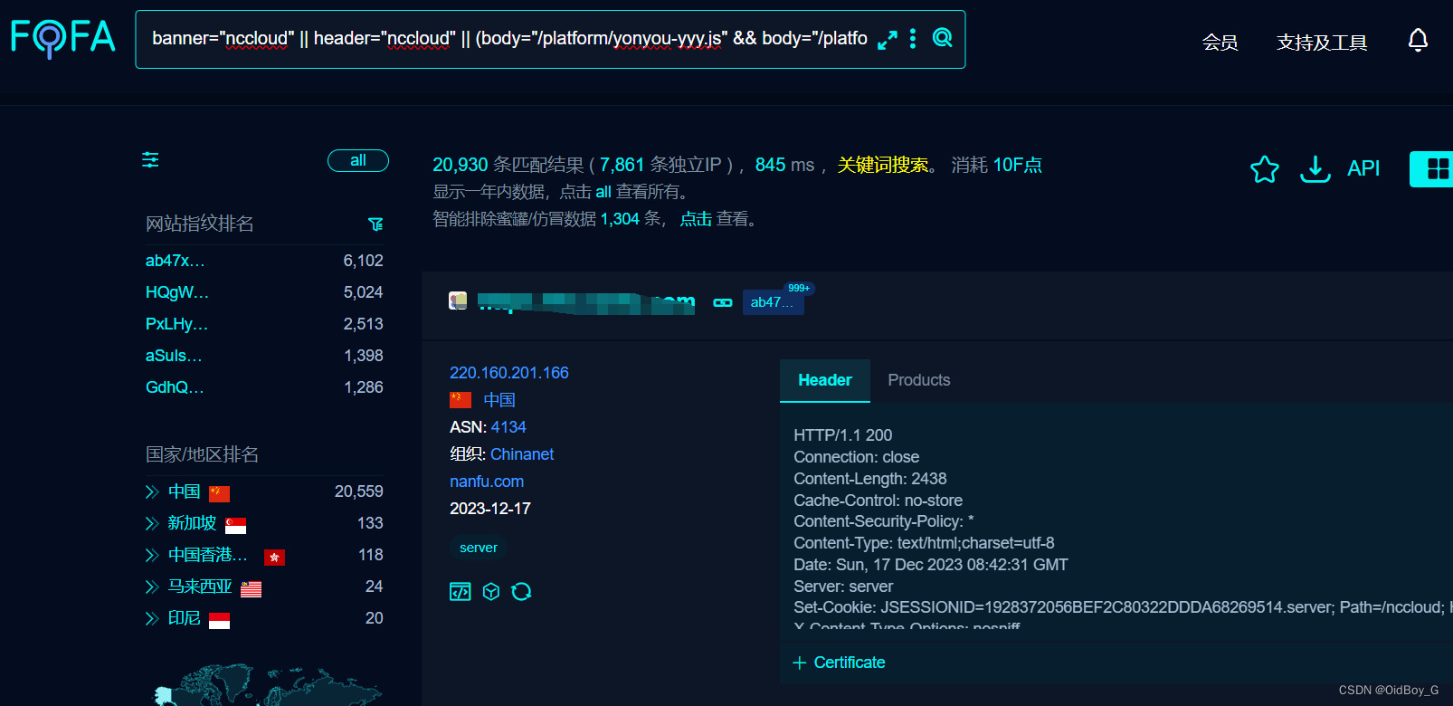Screen dimensions: 1453x706
Task: Click the result site favicon
Action: point(458,301)
